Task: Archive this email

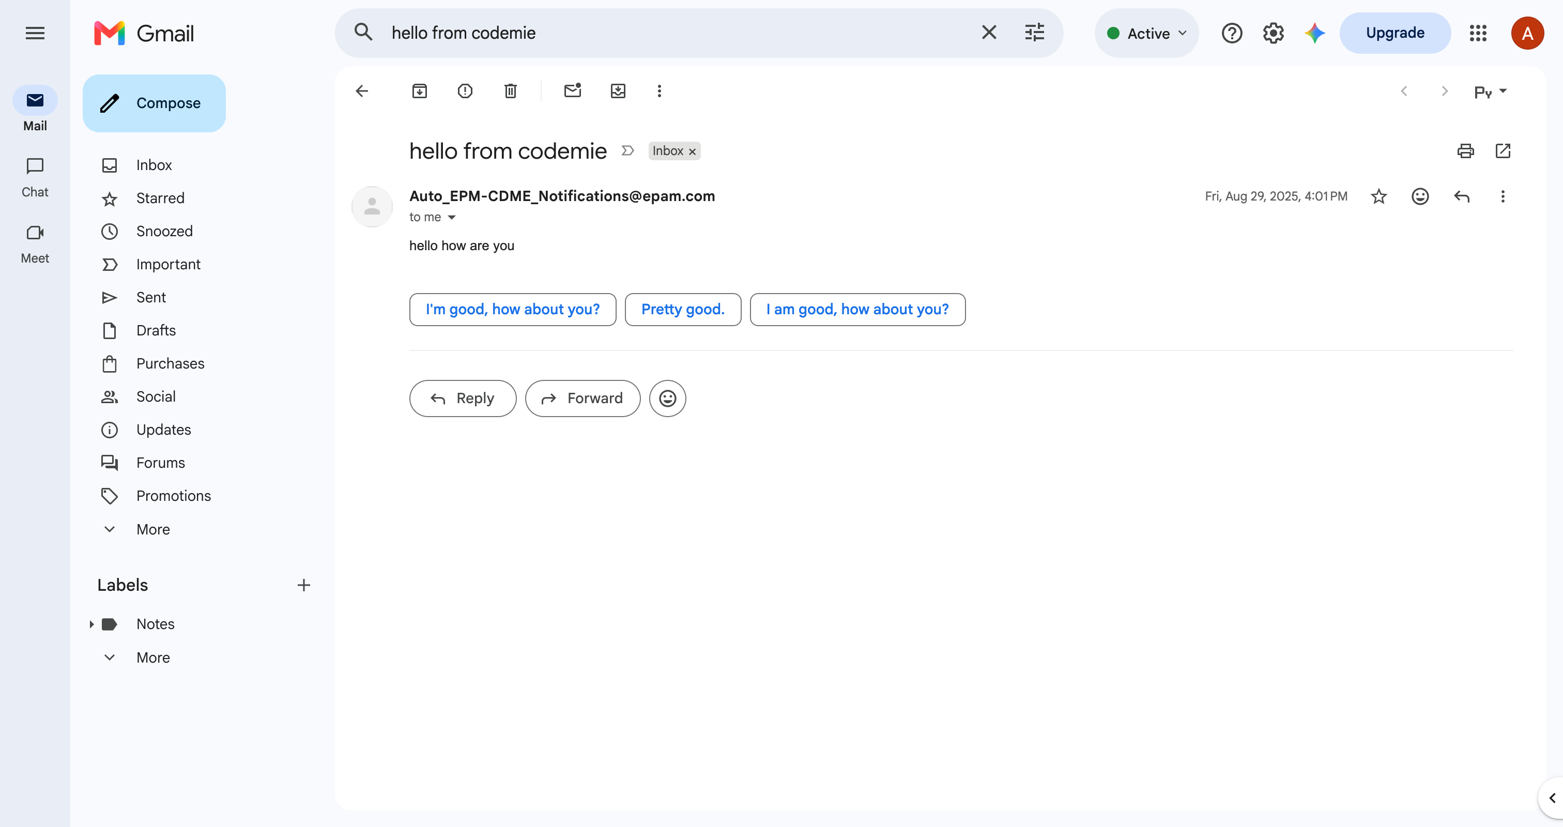Action: click(x=419, y=91)
